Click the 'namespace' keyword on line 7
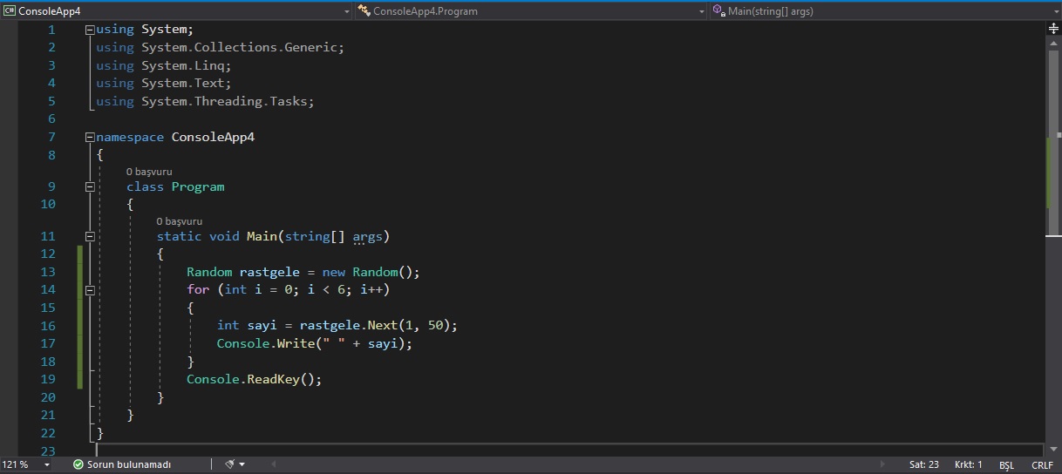This screenshot has height=474, width=1062. (130, 137)
